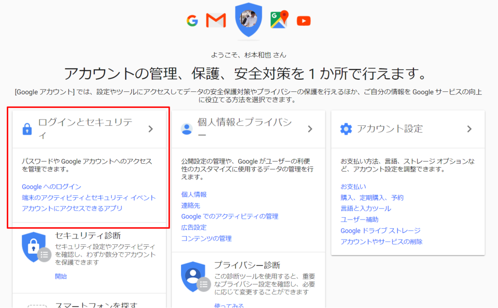Click the gear icon beside アカウント設定
This screenshot has height=308, width=498.
(x=346, y=129)
